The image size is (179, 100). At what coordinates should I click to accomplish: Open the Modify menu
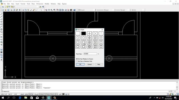[47, 4]
